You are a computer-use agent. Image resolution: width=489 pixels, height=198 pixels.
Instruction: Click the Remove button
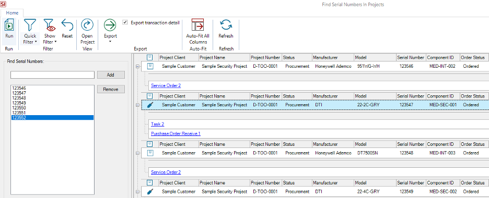(x=111, y=89)
